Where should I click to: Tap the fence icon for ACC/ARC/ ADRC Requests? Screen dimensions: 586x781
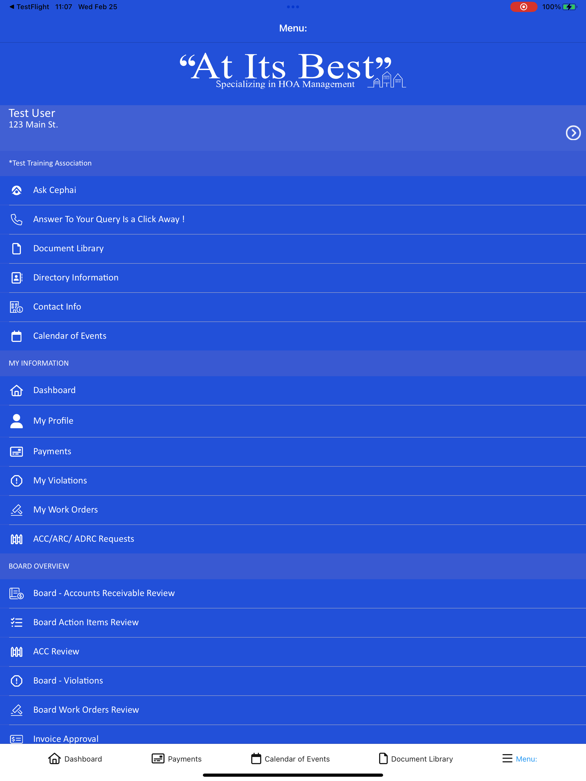[x=16, y=539]
